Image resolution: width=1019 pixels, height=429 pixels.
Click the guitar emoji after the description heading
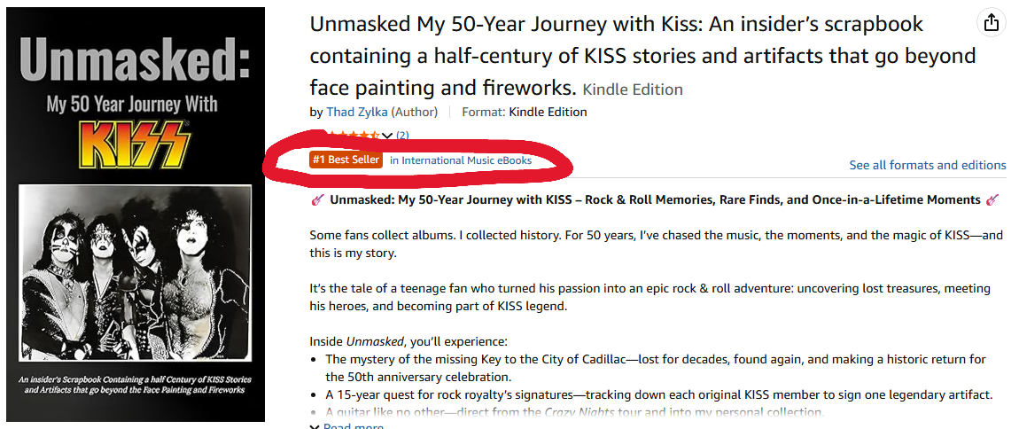(992, 200)
